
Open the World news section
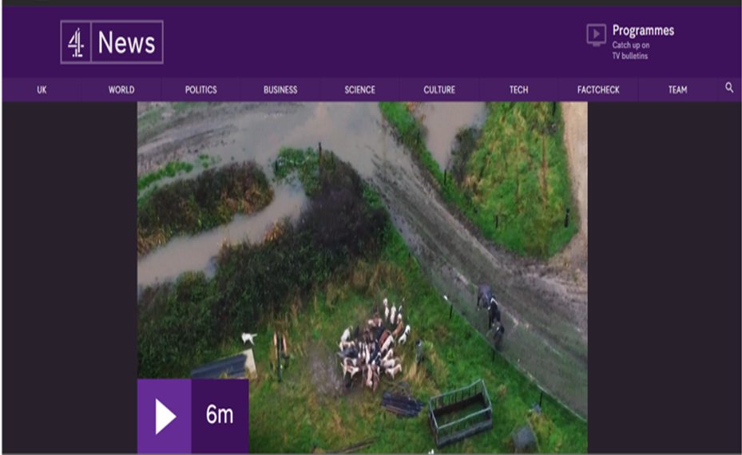pos(121,90)
